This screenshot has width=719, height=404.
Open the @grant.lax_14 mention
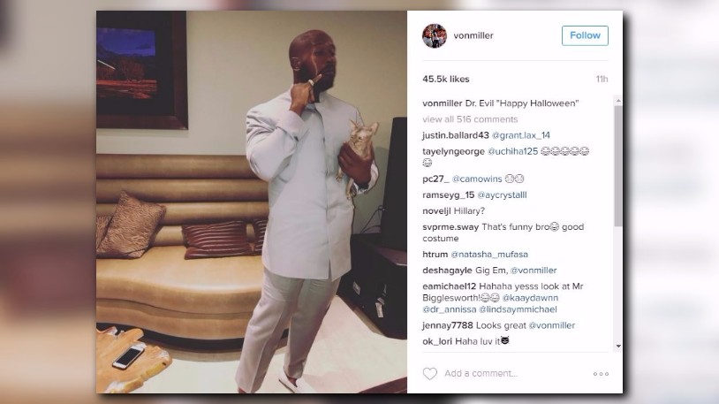click(x=521, y=135)
